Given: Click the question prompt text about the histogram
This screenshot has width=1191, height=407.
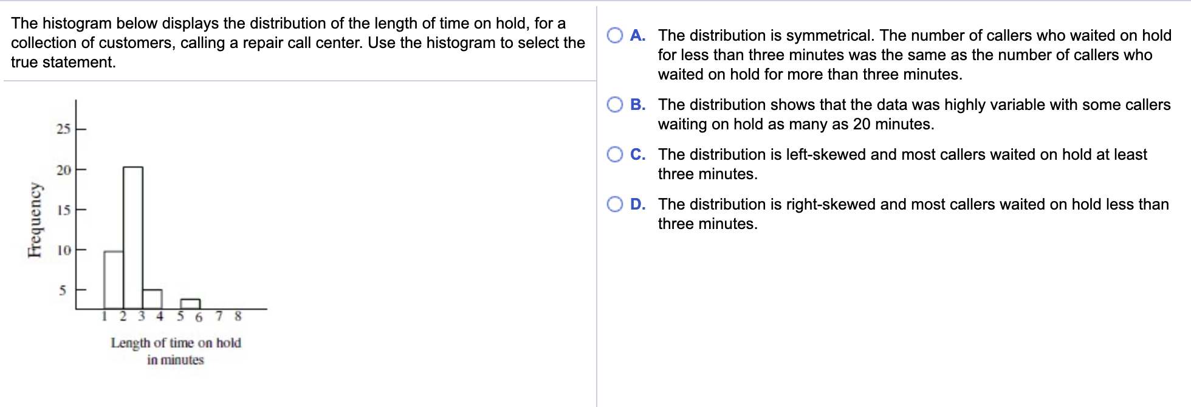Looking at the screenshot, I should 298,43.
